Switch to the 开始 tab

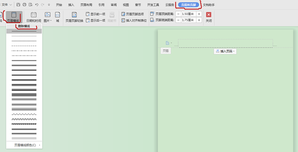tap(59, 5)
